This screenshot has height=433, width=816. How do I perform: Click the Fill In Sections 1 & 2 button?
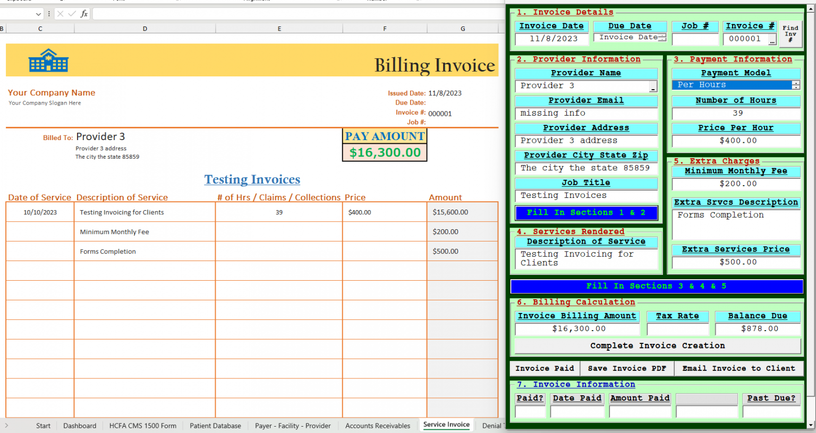point(586,213)
